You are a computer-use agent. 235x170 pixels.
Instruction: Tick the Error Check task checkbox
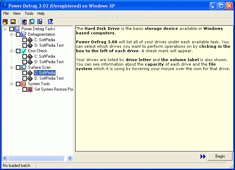(x=18, y=51)
